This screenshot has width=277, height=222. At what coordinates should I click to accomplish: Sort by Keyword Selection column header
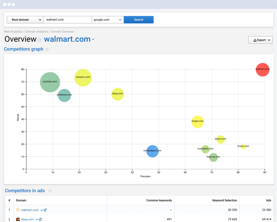tap(225, 200)
